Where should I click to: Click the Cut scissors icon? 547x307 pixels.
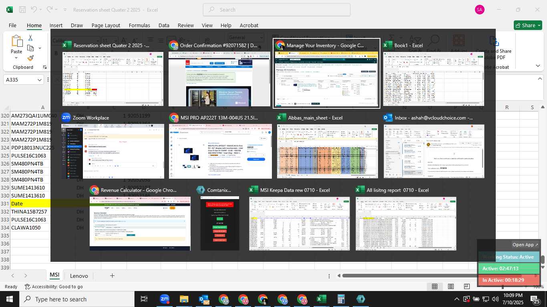pos(30,38)
